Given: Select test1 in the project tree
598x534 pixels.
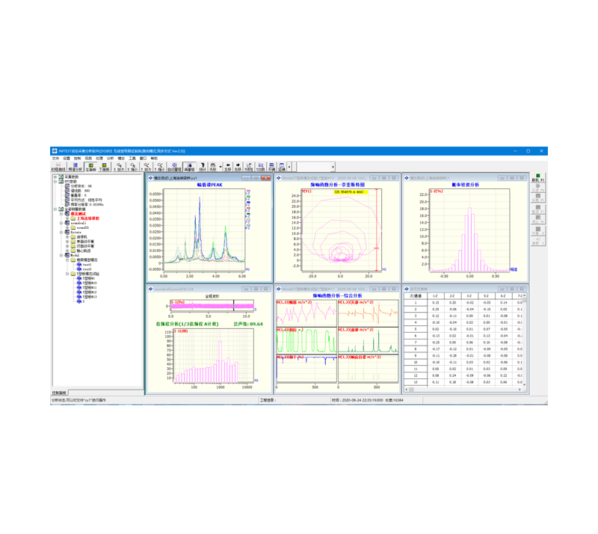Looking at the screenshot, I should click(x=87, y=264).
